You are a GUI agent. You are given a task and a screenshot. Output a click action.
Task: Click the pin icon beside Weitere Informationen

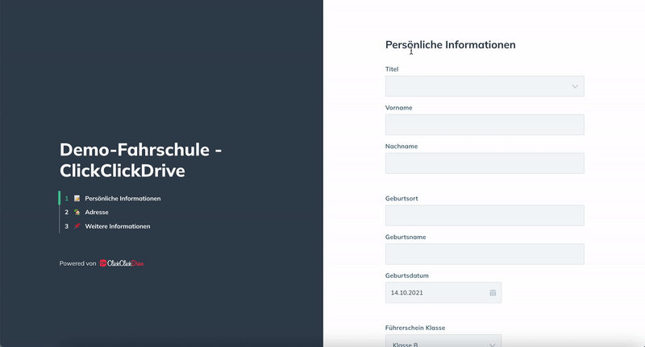pyautogui.click(x=77, y=226)
